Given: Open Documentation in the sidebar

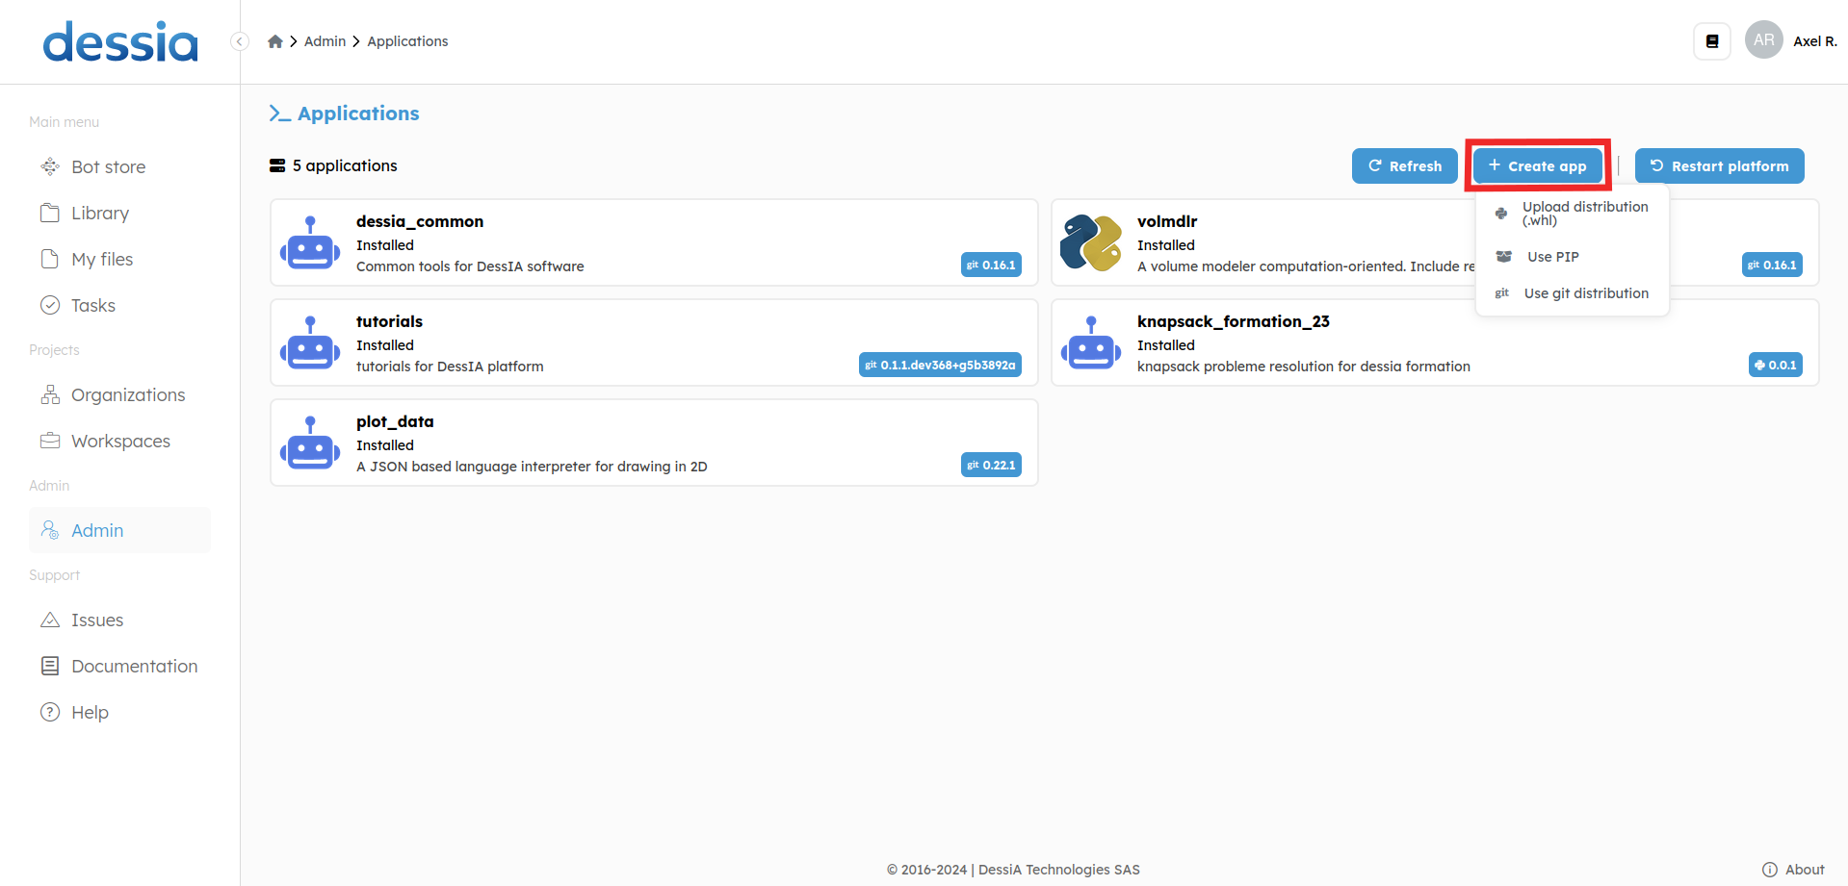Looking at the screenshot, I should 119,667.
